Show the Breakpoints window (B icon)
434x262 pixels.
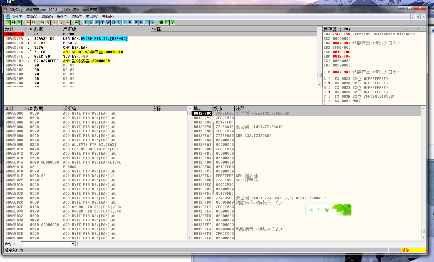click(136, 22)
